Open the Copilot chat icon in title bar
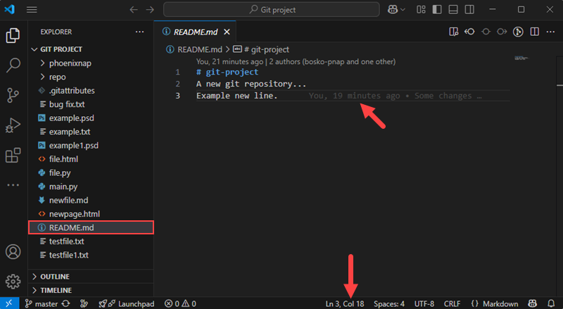The image size is (563, 309). 393,10
